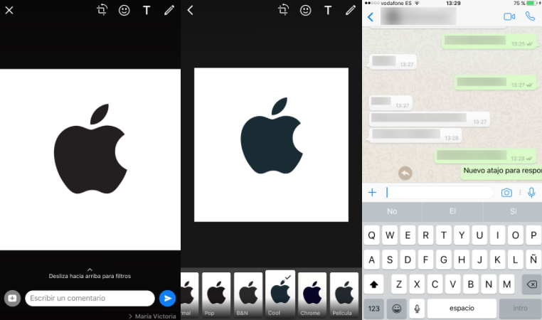The height and width of the screenshot is (320, 542).
Task: Choose the Película filter thumbnail
Action: [x=344, y=295]
